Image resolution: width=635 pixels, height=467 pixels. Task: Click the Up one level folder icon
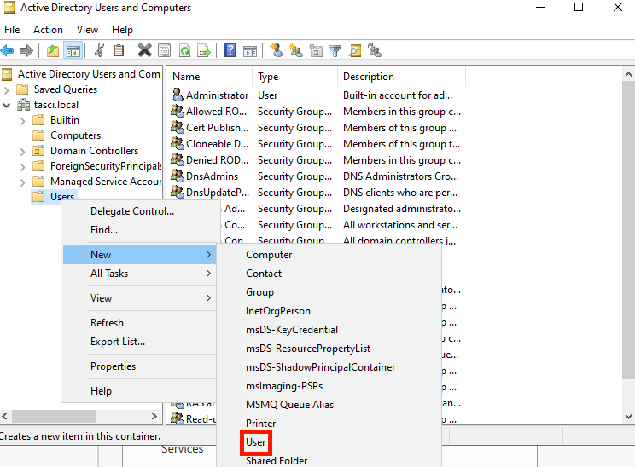click(53, 51)
